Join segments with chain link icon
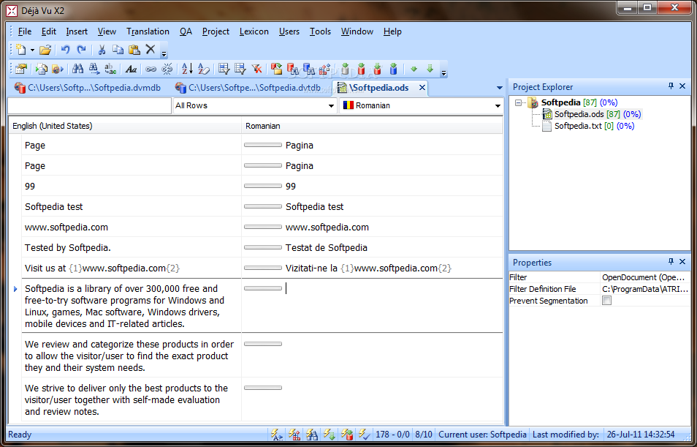This screenshot has width=697, height=447. pos(151,69)
